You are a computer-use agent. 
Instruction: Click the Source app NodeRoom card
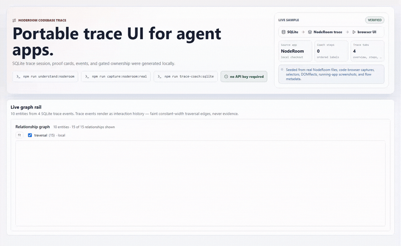click(295, 51)
